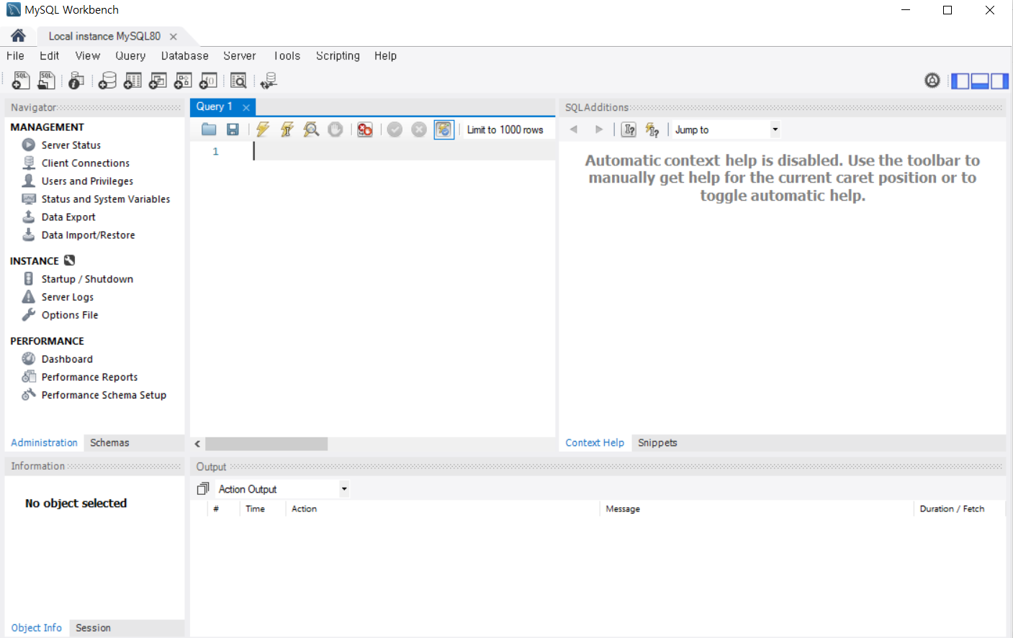Create a new SQL tab icon

tap(21, 81)
